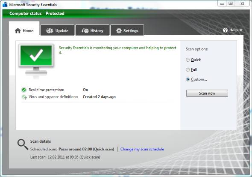Click the 'Scan details' heading
252x177 pixels.
tap(41, 141)
